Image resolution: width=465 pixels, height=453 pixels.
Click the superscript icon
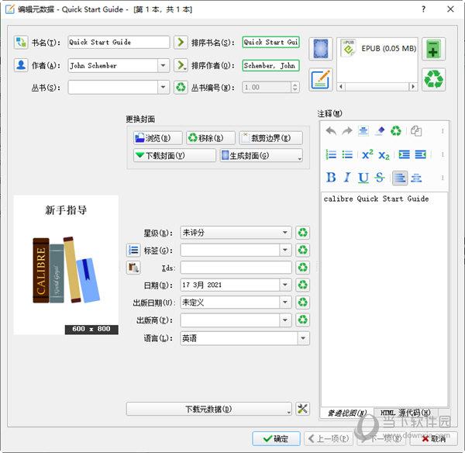367,154
